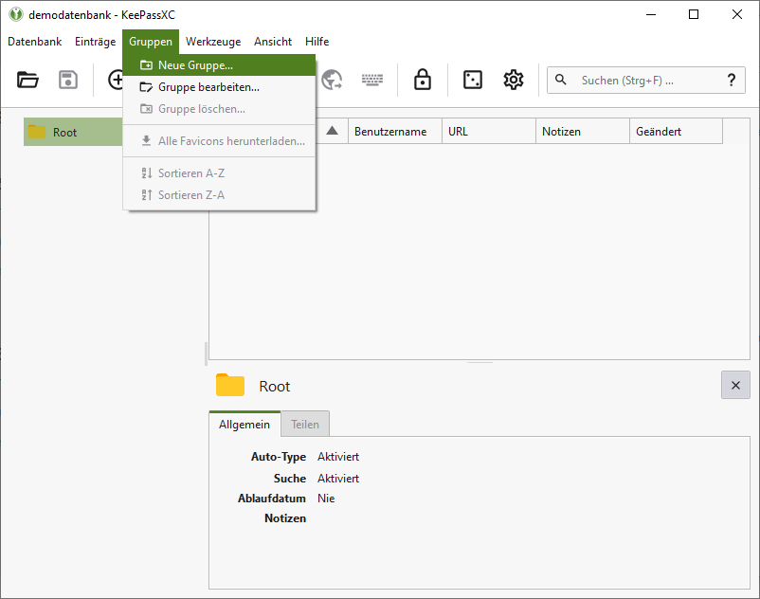
Task: Close the Root preview panel
Action: pyautogui.click(x=735, y=385)
